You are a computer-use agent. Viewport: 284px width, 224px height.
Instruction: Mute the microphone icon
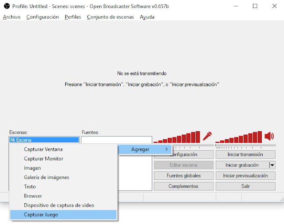(x=207, y=136)
